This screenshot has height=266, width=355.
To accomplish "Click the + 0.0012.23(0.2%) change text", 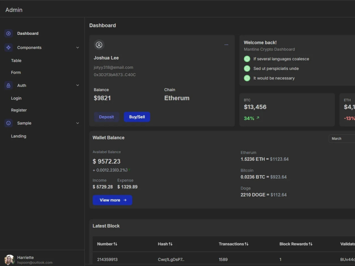I will [x=110, y=170].
